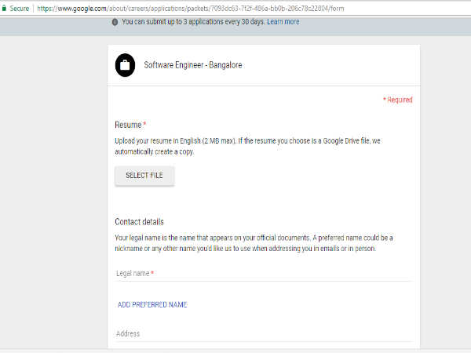Focus the Address input field
Viewport: 471px width, 353px height.
(x=264, y=334)
